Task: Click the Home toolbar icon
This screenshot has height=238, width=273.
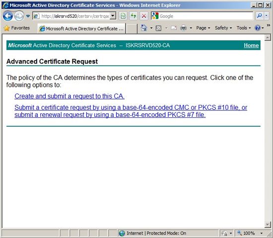Action: [x=143, y=28]
